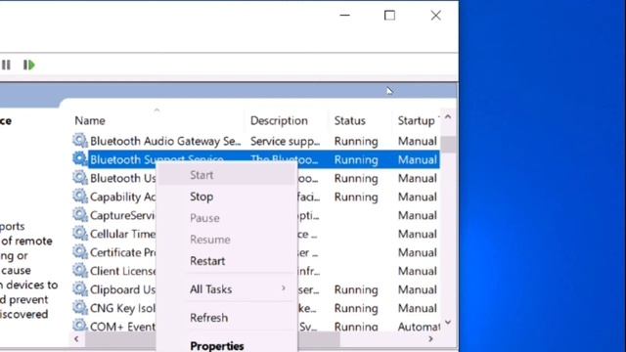Click the Restart Service toolbar icon
The height and width of the screenshot is (352, 626).
tap(28, 65)
